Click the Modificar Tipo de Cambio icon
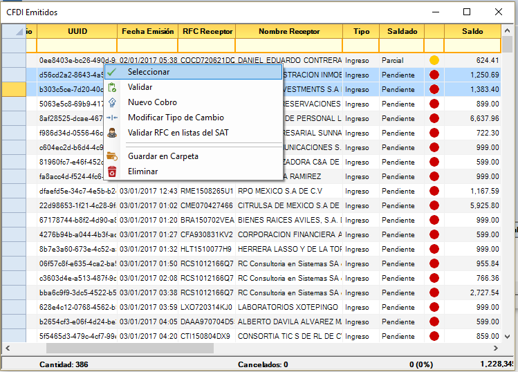The image size is (518, 372). click(112, 118)
